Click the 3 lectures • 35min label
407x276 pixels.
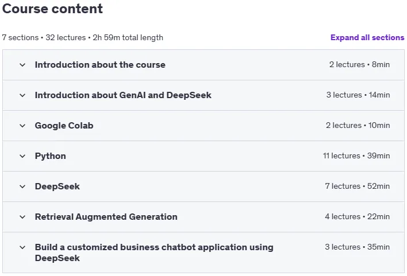point(358,247)
